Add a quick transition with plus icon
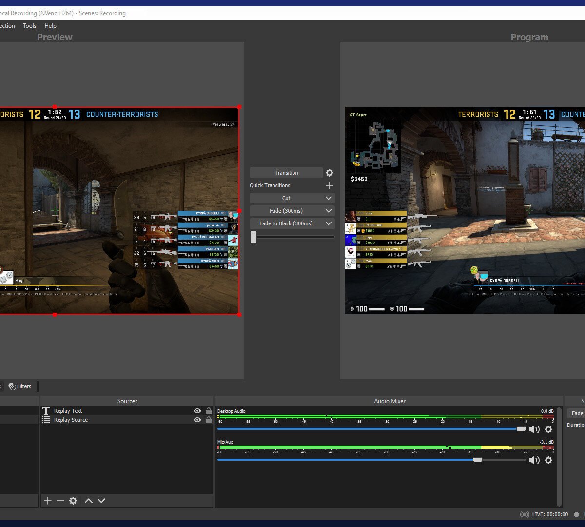 point(330,185)
